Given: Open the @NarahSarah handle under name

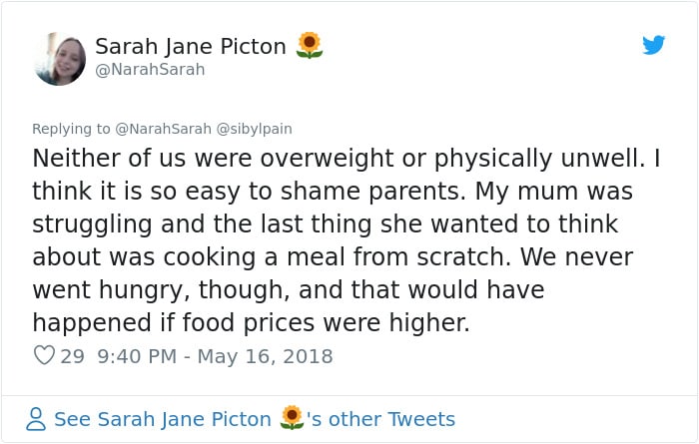Looking at the screenshot, I should (x=150, y=70).
